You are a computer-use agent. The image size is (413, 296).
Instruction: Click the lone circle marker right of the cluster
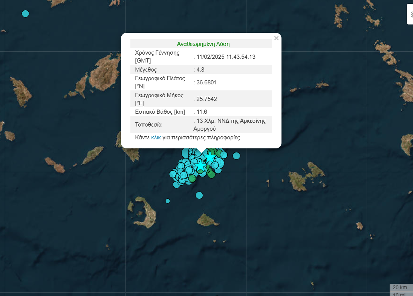coord(236,156)
